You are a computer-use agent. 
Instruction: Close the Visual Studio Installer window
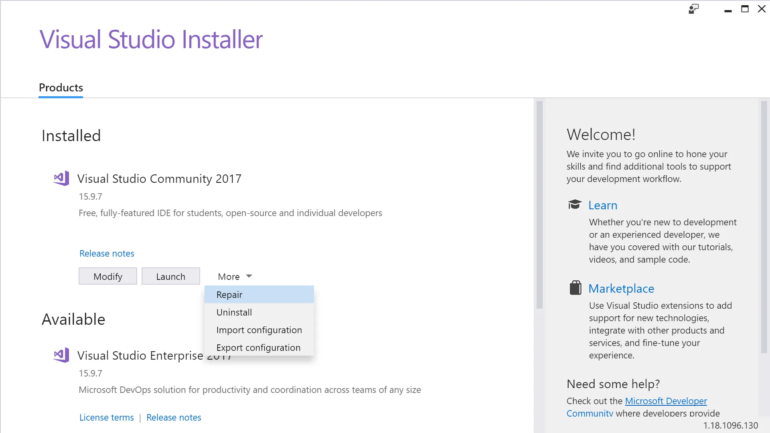[762, 9]
